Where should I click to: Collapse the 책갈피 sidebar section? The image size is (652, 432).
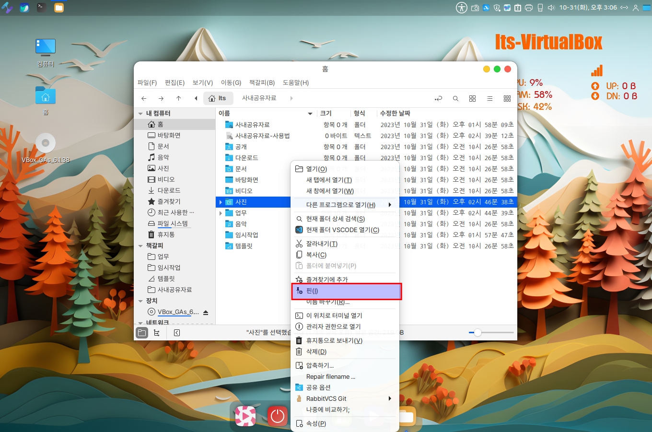(x=140, y=246)
